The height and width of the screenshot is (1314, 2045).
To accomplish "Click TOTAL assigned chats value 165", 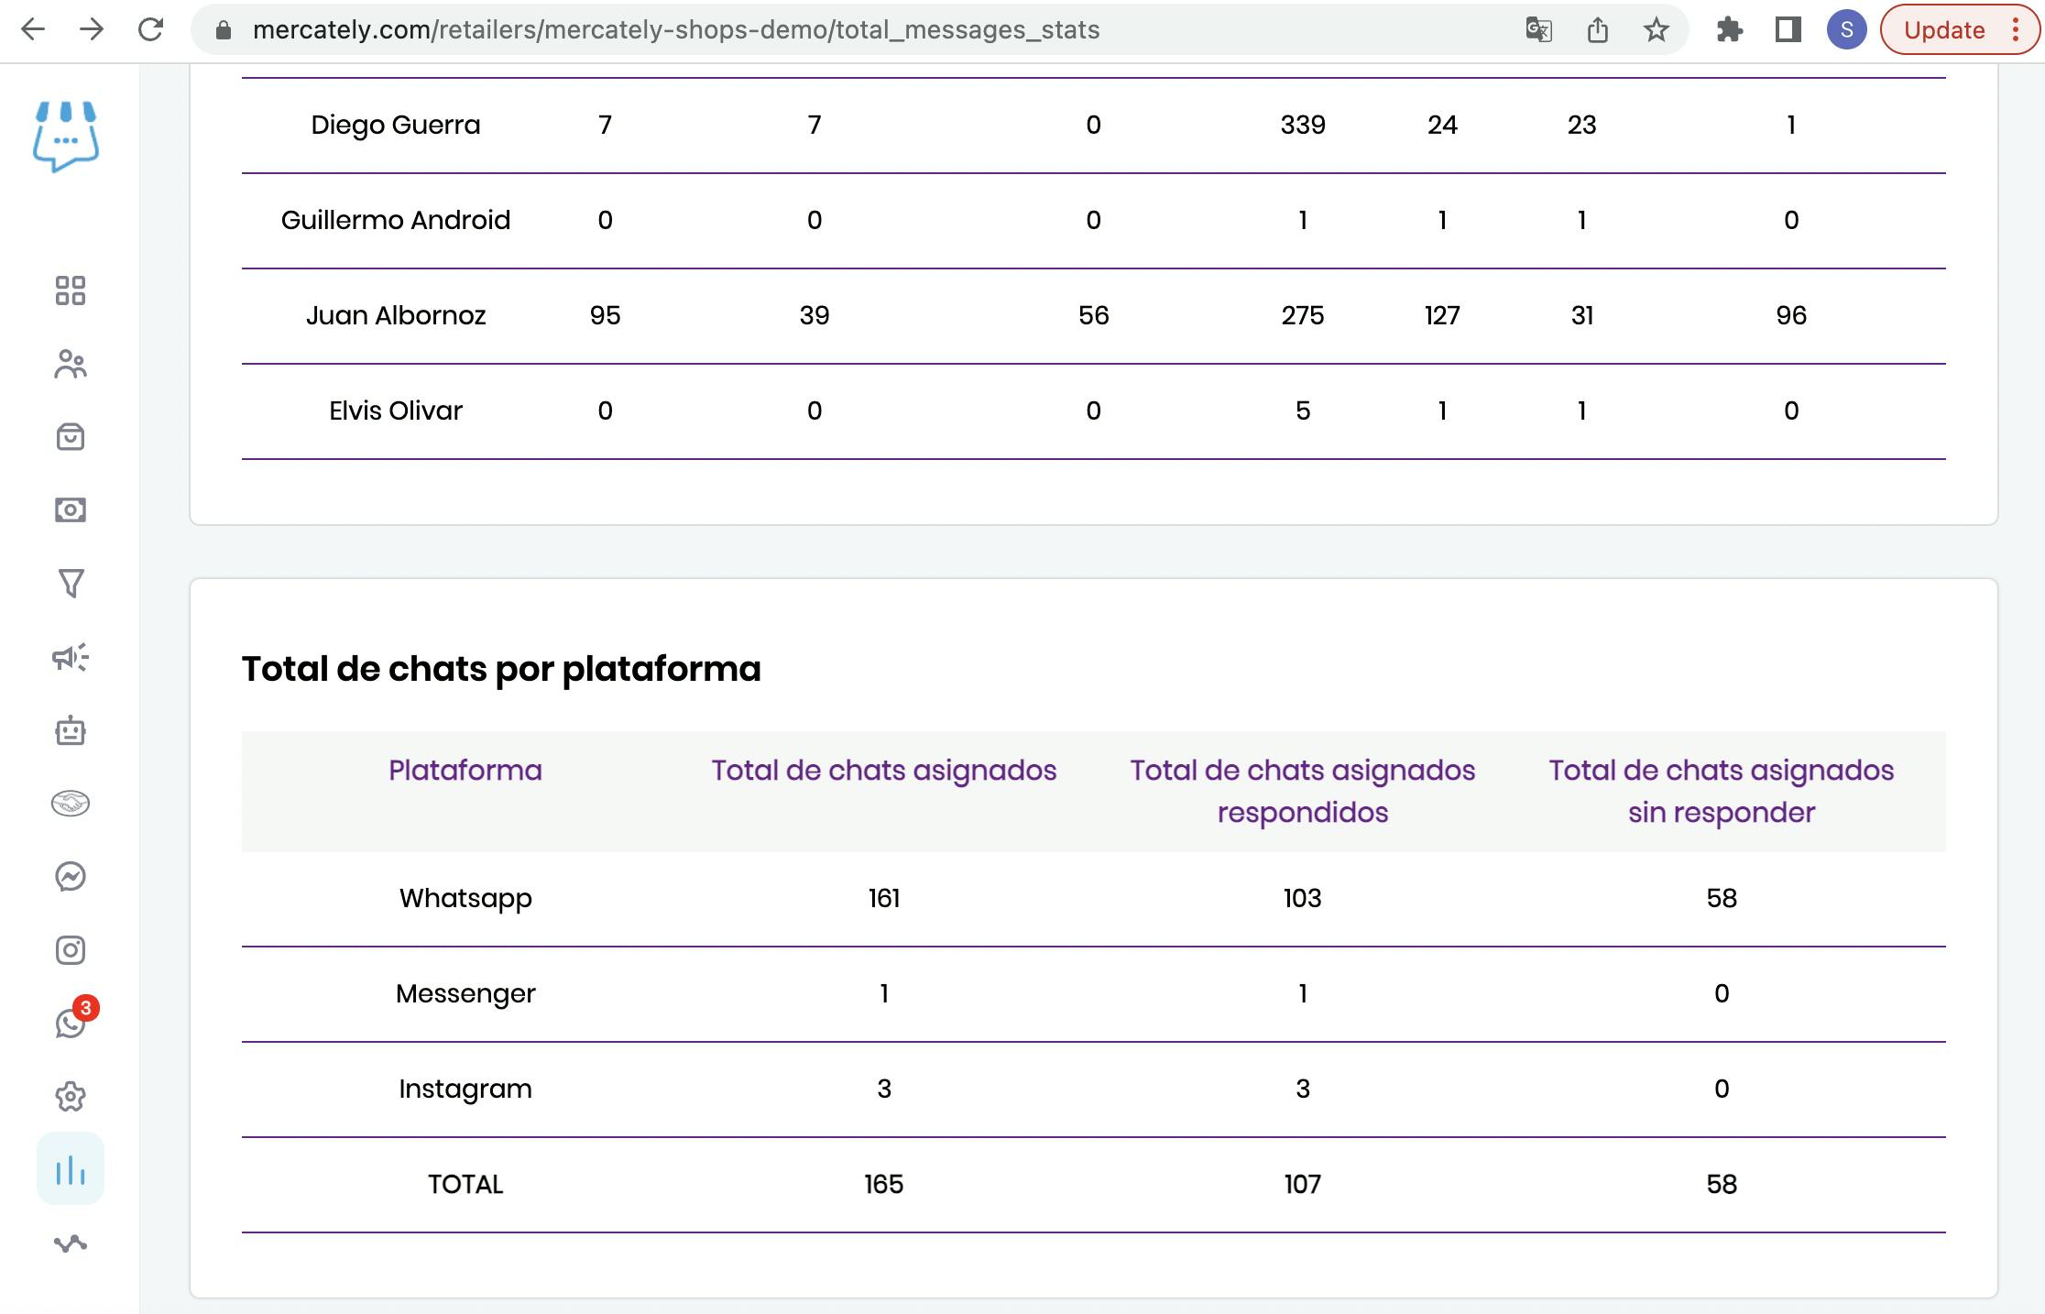I will click(x=884, y=1184).
